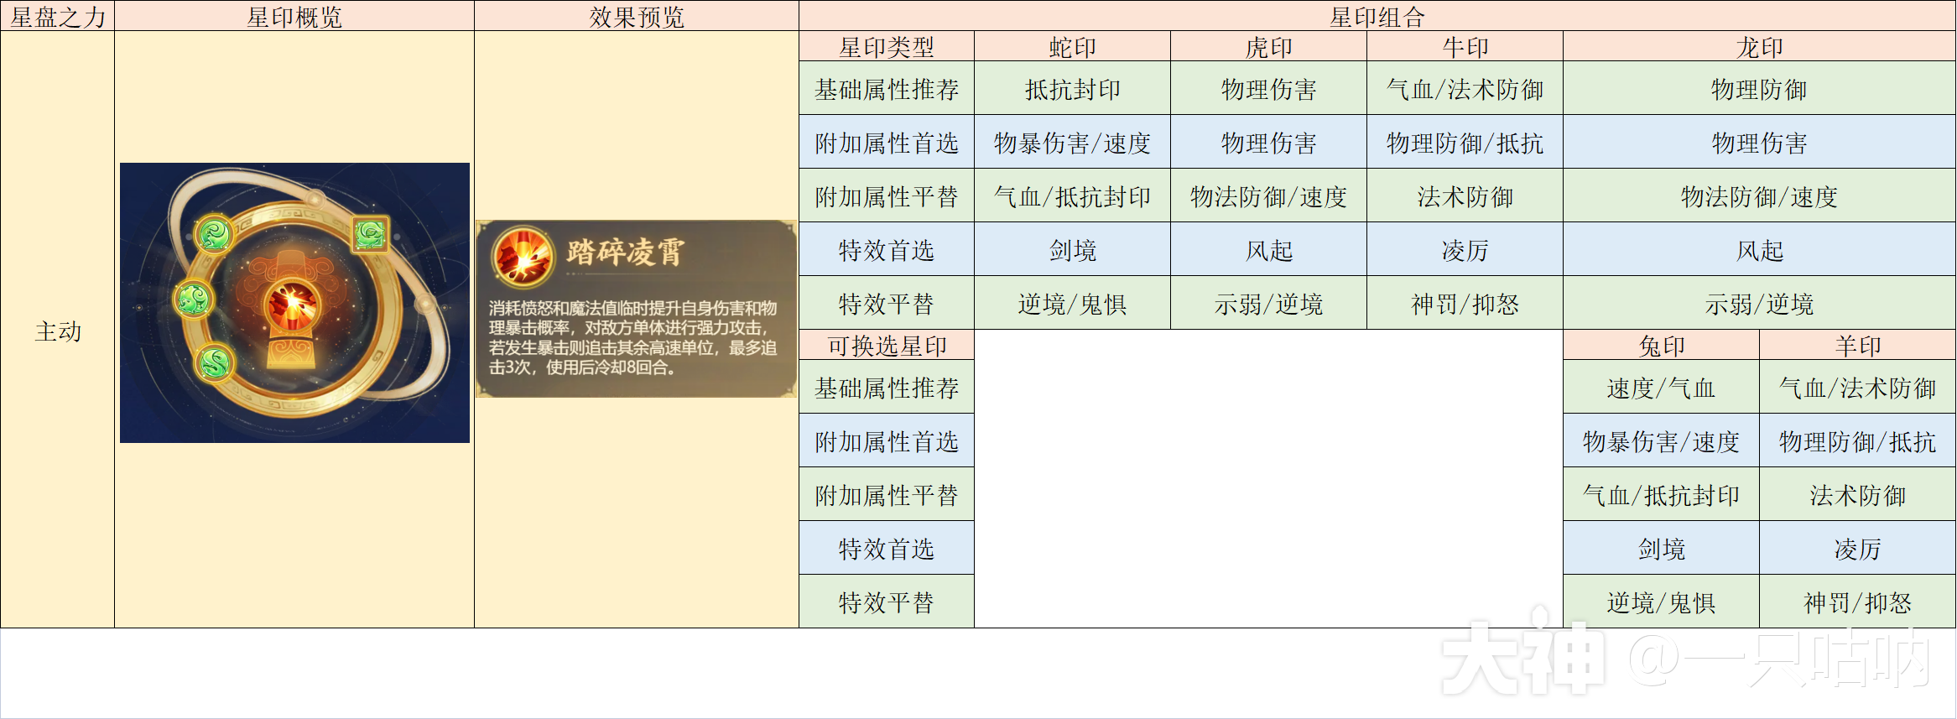The height and width of the screenshot is (719, 1957).
Task: Click 物法防御/速度 cell under 龙印
Action: click(x=1760, y=196)
